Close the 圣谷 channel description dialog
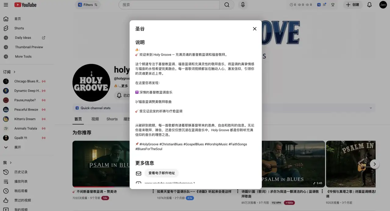The image size is (390, 211). tap(255, 29)
